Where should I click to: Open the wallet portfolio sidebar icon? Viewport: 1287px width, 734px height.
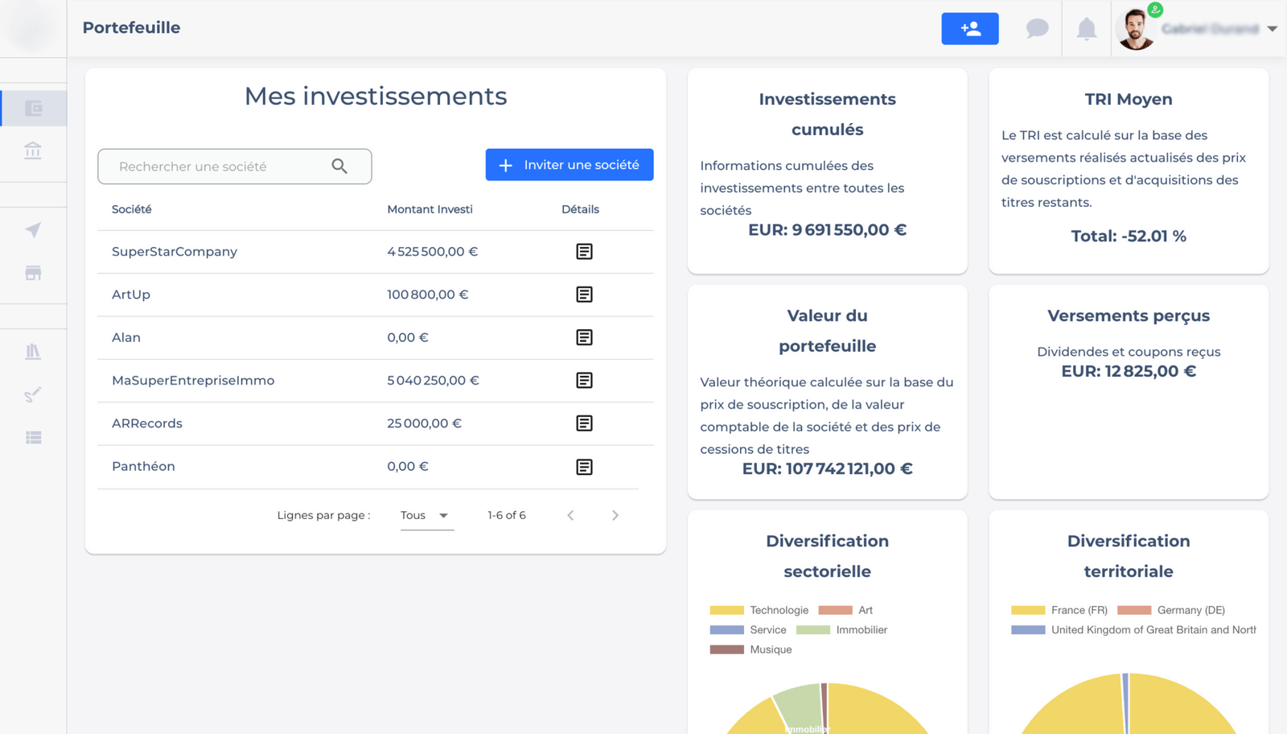click(x=33, y=109)
